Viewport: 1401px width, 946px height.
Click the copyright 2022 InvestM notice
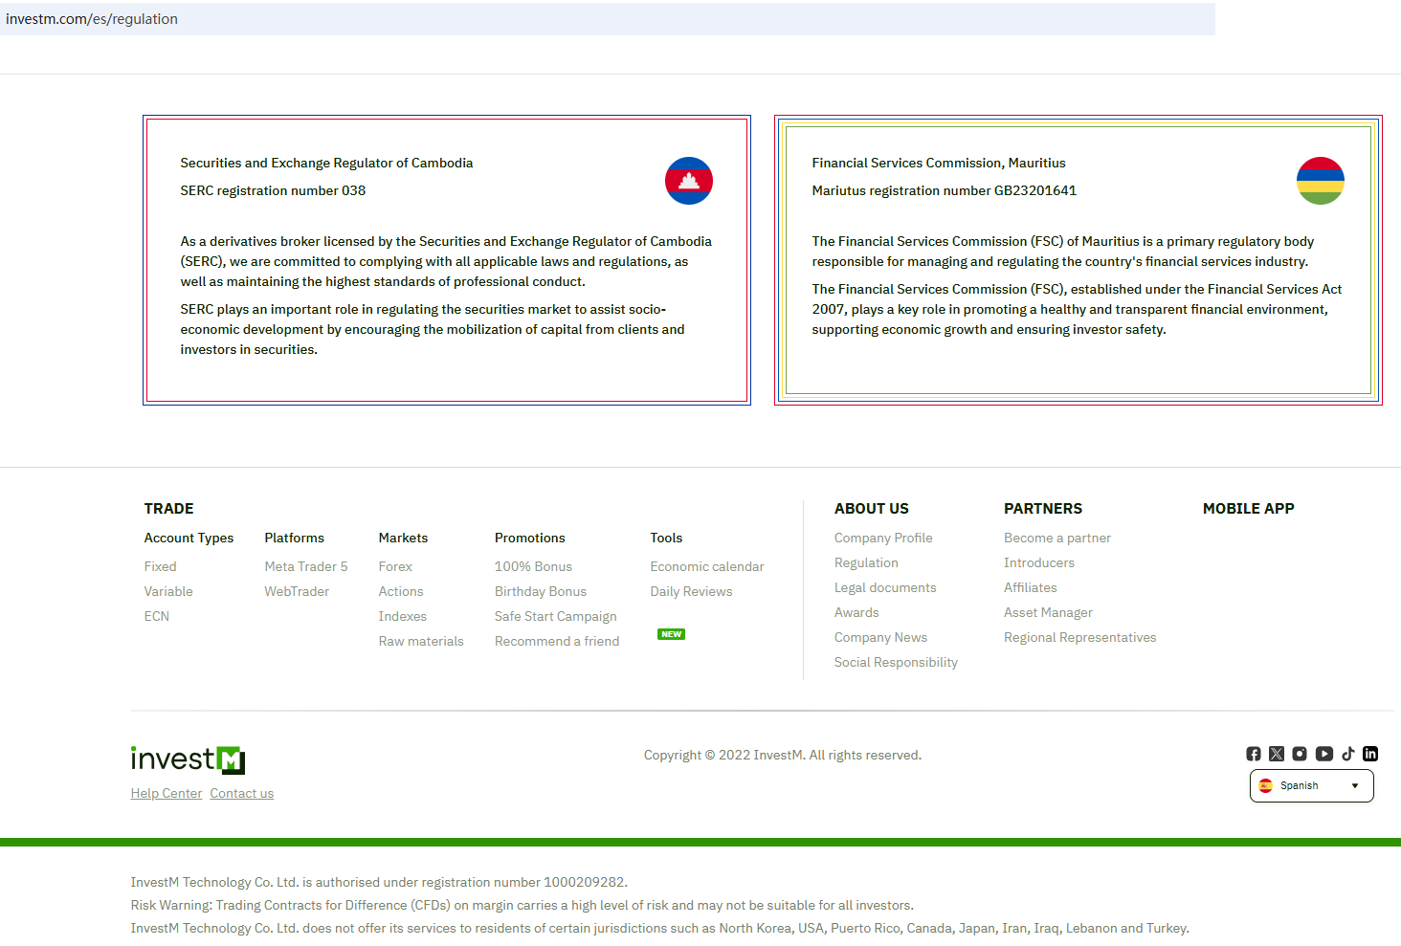(783, 755)
